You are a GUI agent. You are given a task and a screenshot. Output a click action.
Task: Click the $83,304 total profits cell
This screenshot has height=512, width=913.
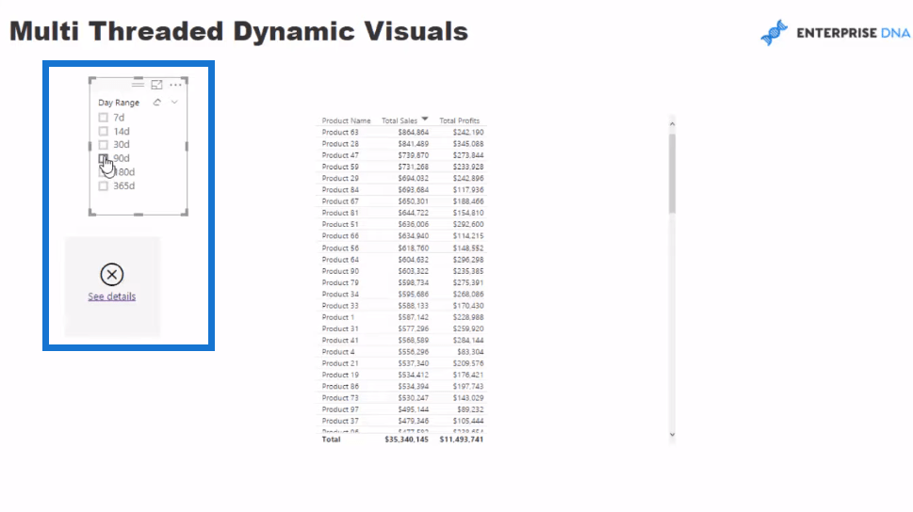470,352
